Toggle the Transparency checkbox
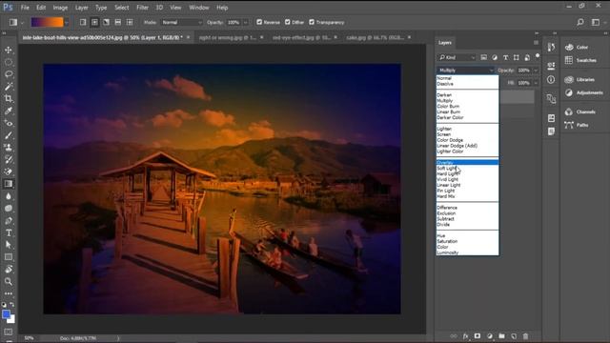610x343 pixels. click(312, 22)
